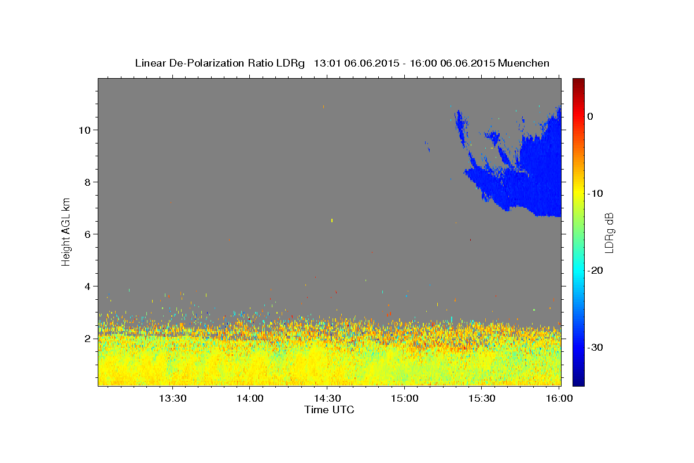Viewport: 694px width, 463px height.
Task: Click the 14:30 time tick label
Action: click(x=327, y=399)
